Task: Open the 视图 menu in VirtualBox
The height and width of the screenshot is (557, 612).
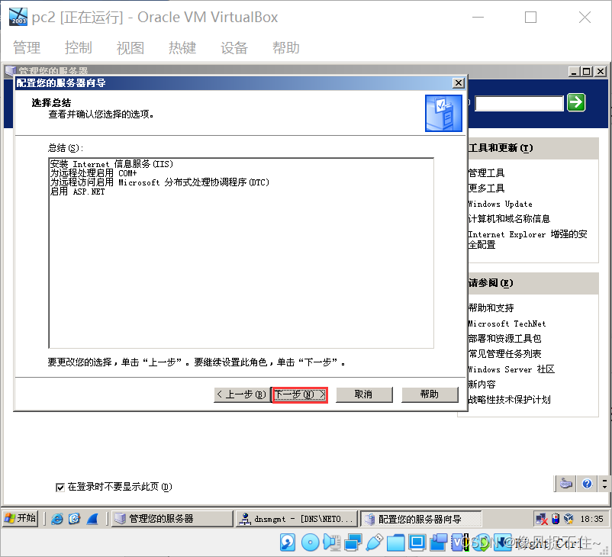Action: (130, 47)
